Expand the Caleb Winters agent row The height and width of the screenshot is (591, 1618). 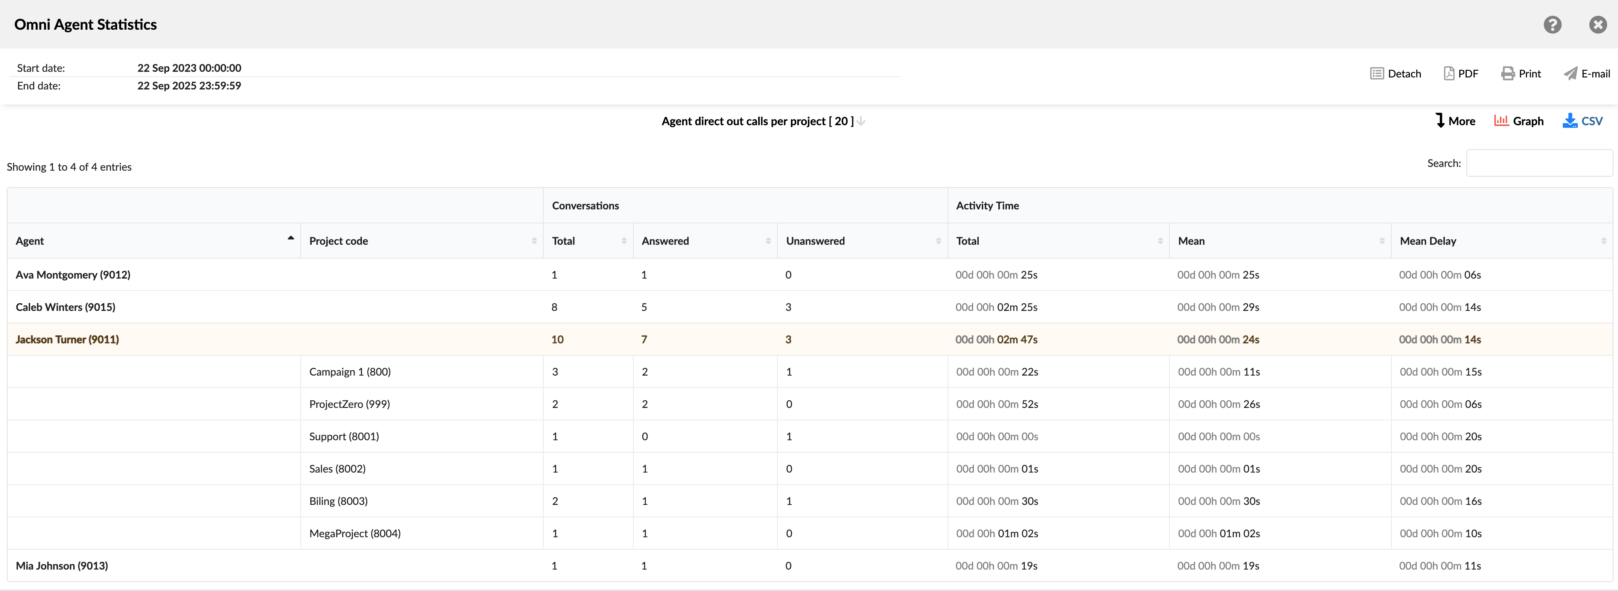point(65,307)
